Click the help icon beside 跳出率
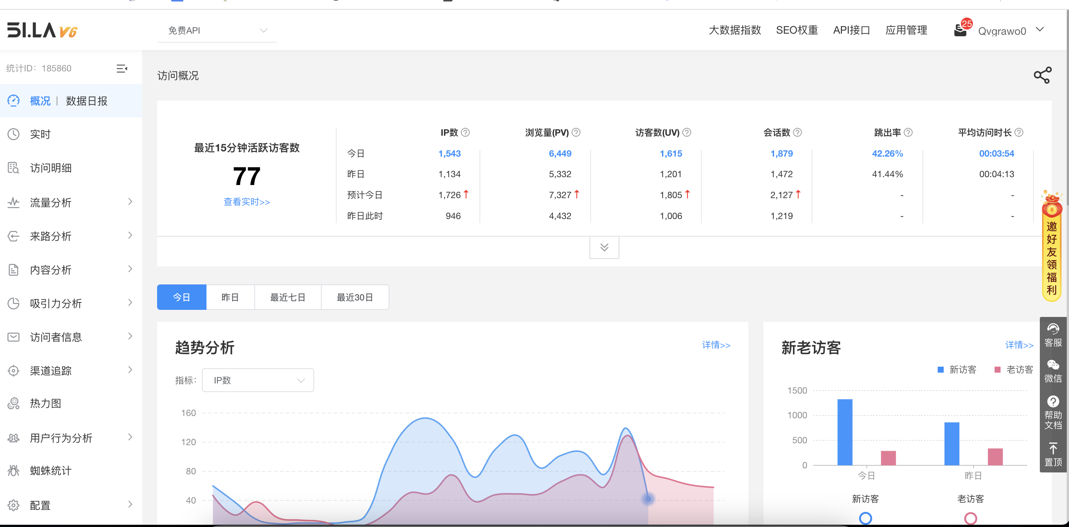This screenshot has width=1069, height=527. pyautogui.click(x=908, y=133)
